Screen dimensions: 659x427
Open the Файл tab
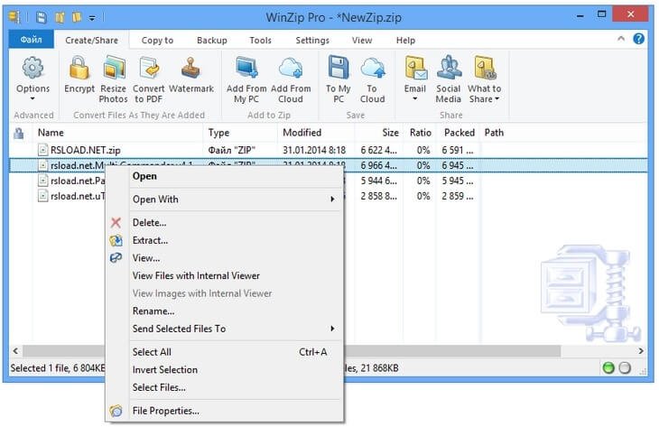(31, 40)
